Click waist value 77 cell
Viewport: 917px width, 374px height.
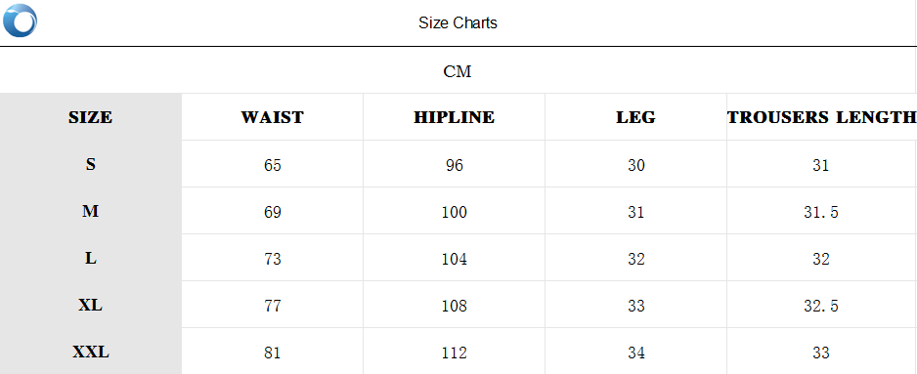[x=273, y=307]
